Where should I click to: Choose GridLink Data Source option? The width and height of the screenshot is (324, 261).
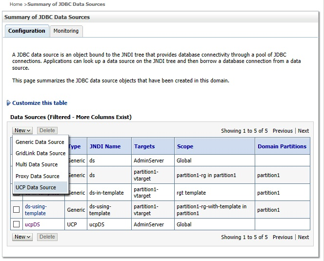(40, 153)
